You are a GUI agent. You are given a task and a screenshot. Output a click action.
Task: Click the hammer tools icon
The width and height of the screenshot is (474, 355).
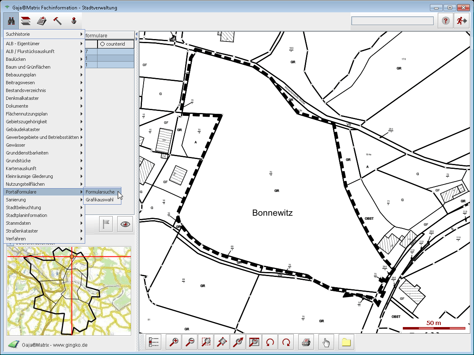click(58, 21)
